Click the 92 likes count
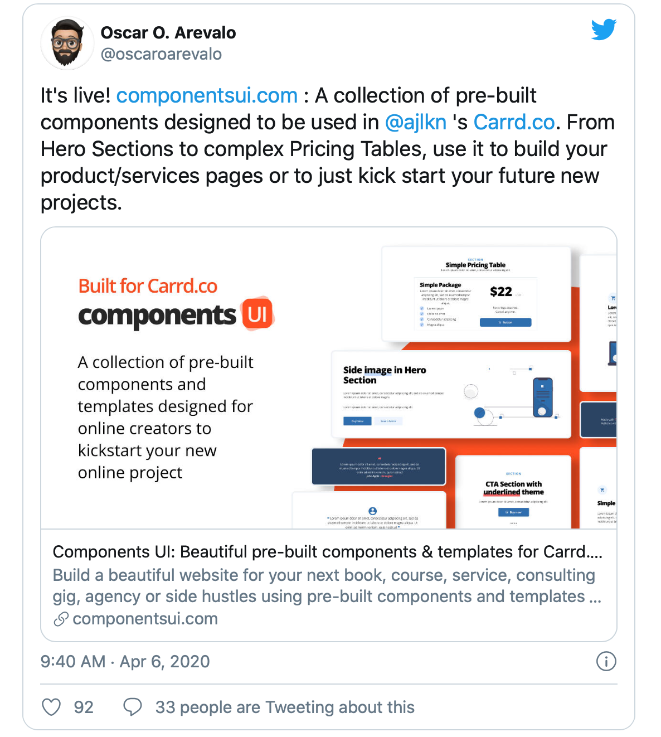 (x=84, y=707)
